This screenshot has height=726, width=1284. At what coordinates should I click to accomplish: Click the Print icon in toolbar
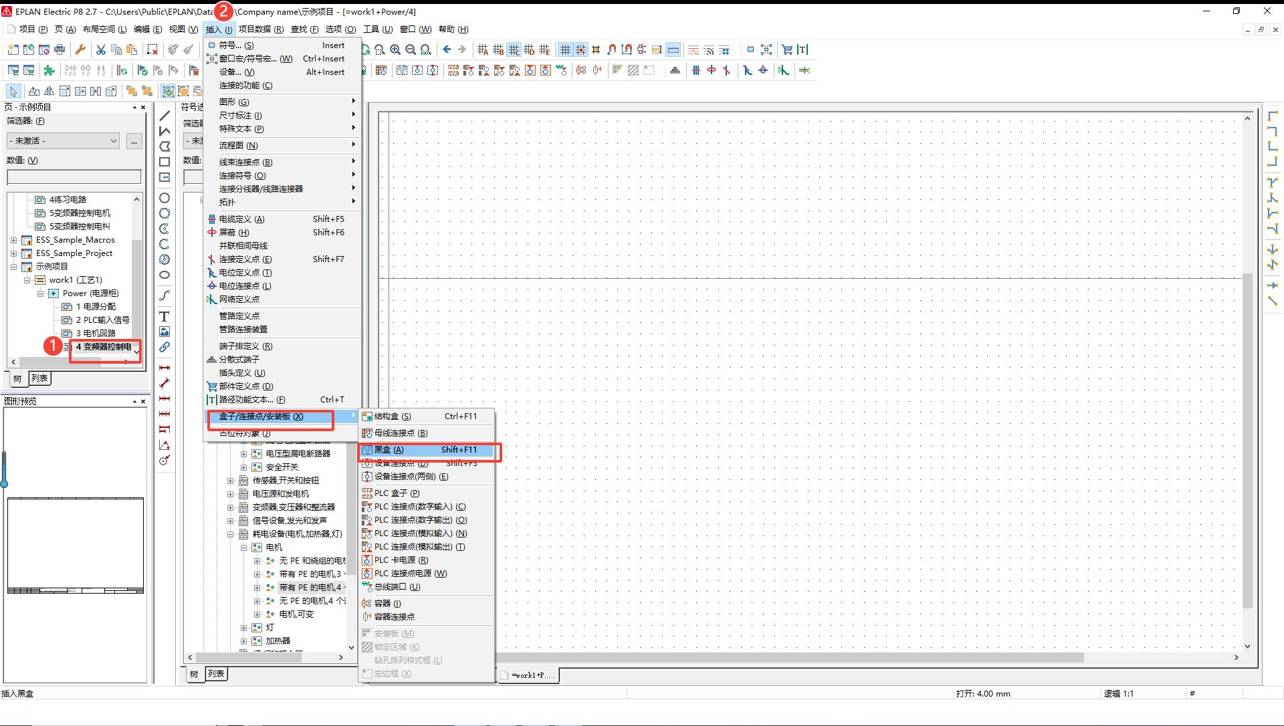[60, 49]
